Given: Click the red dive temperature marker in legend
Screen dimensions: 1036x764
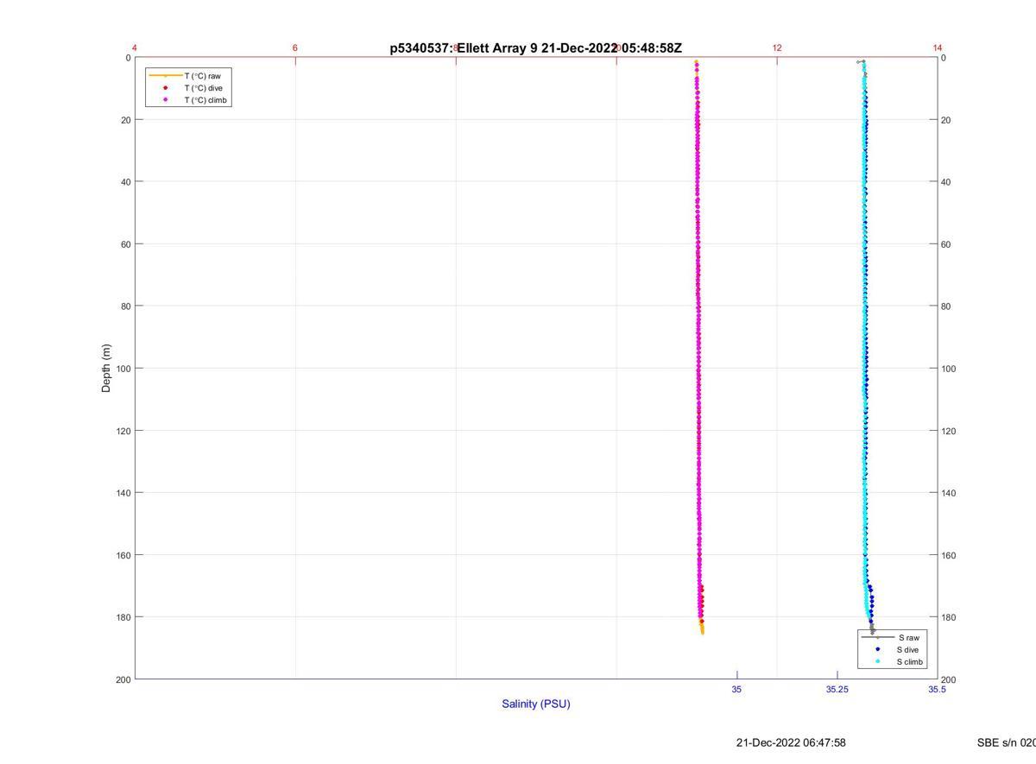Looking at the screenshot, I should (166, 88).
